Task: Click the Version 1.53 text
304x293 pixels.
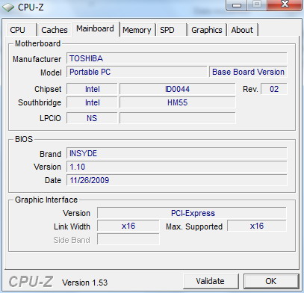Action: 84,283
